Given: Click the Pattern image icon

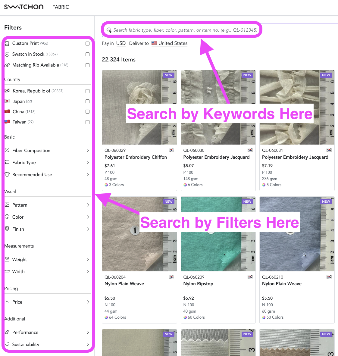Looking at the screenshot, I should click(x=7, y=205).
